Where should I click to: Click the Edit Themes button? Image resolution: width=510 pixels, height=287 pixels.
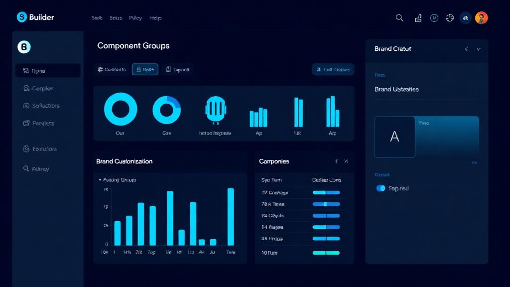pyautogui.click(x=333, y=69)
